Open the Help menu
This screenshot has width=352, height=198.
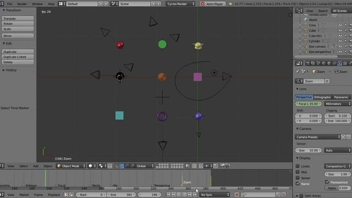[x=51, y=4]
